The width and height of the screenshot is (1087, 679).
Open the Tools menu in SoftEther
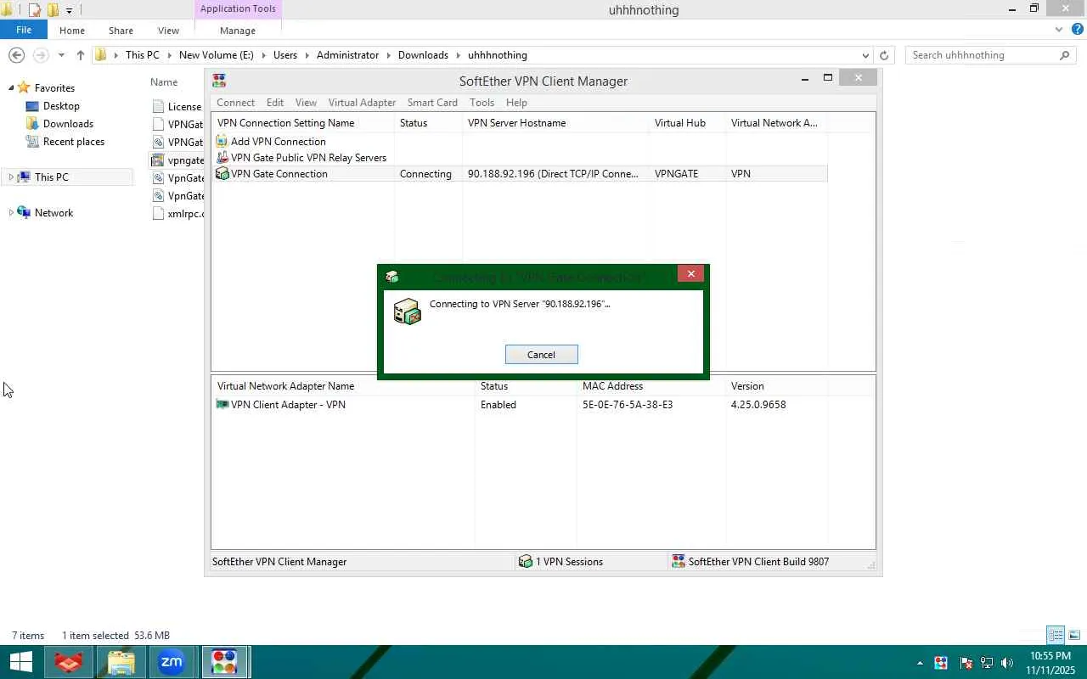[x=482, y=103]
